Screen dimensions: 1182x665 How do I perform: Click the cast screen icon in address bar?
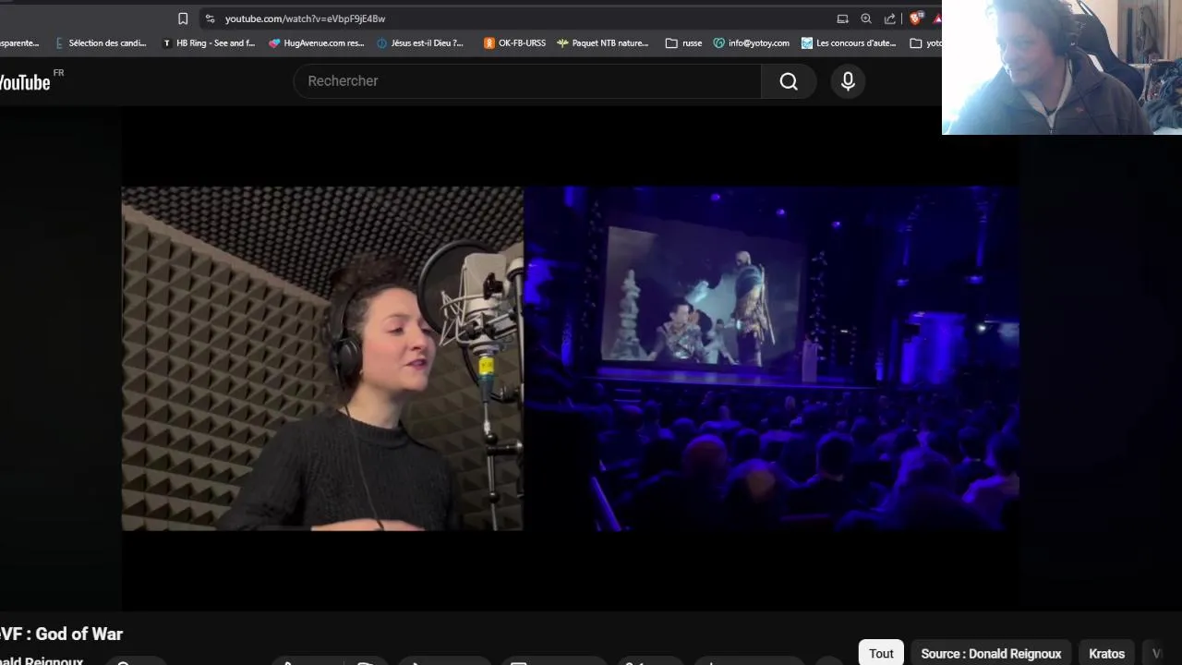pyautogui.click(x=842, y=18)
